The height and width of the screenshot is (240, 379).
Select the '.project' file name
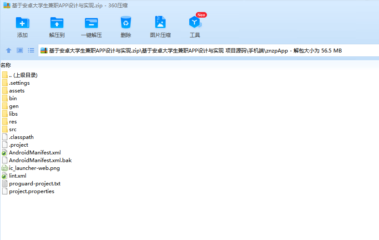point(19,145)
